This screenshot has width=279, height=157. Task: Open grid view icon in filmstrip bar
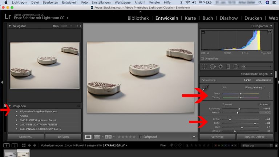point(23,145)
